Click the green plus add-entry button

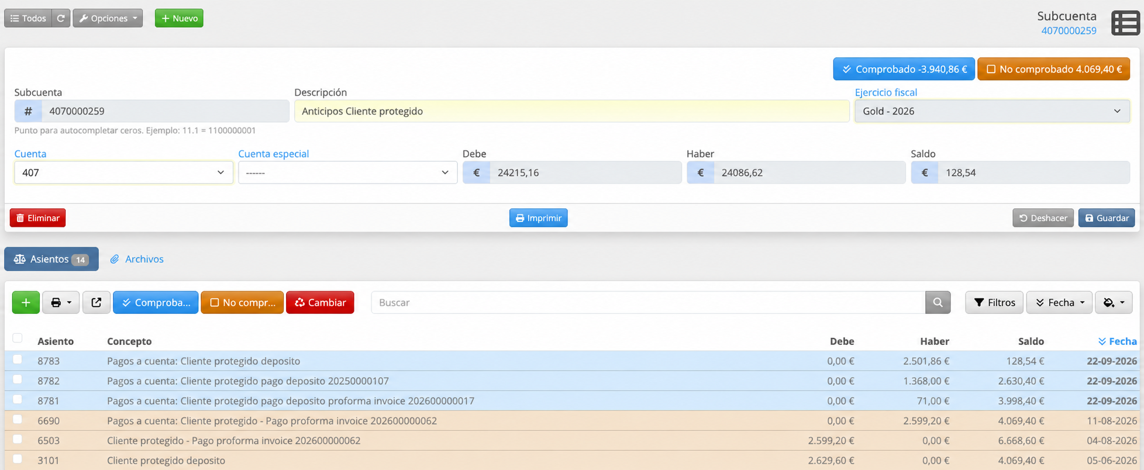tap(26, 302)
